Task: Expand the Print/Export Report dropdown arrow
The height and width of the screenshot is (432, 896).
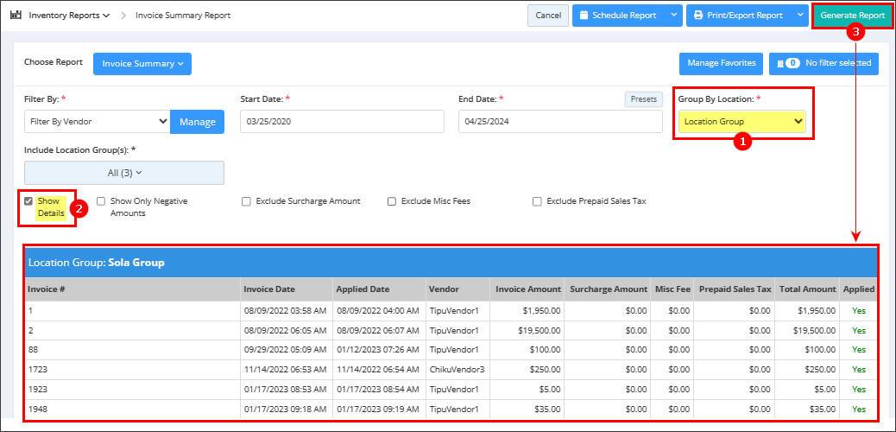Action: [799, 16]
